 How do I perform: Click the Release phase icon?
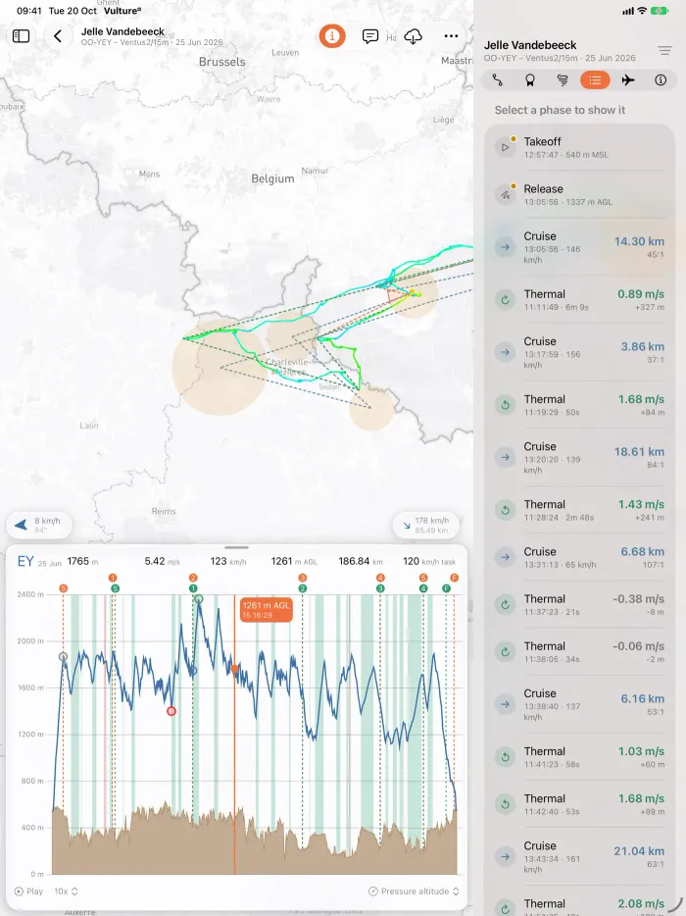point(506,194)
